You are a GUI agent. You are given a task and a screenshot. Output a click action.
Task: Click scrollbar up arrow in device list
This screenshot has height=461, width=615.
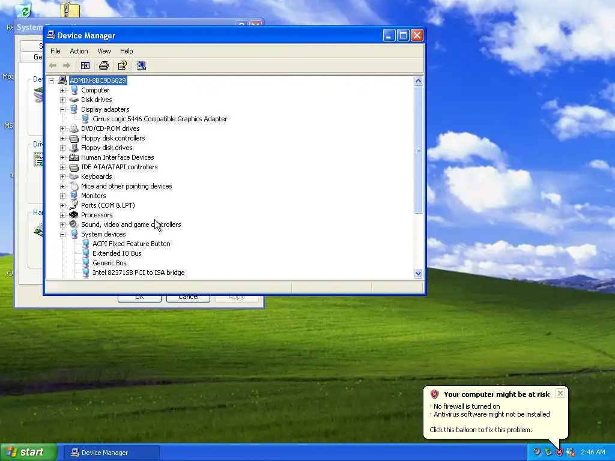coord(418,81)
